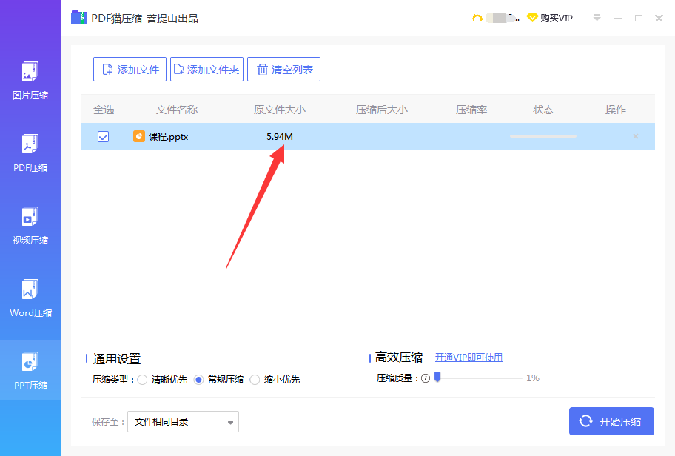The height and width of the screenshot is (456, 675).
Task: Select the 课程.pptx file name
Action: pos(168,137)
